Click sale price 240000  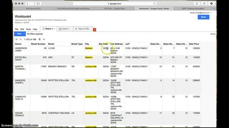196,66
